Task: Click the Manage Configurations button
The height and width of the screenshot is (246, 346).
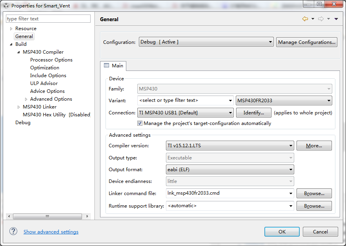Action: 307,42
